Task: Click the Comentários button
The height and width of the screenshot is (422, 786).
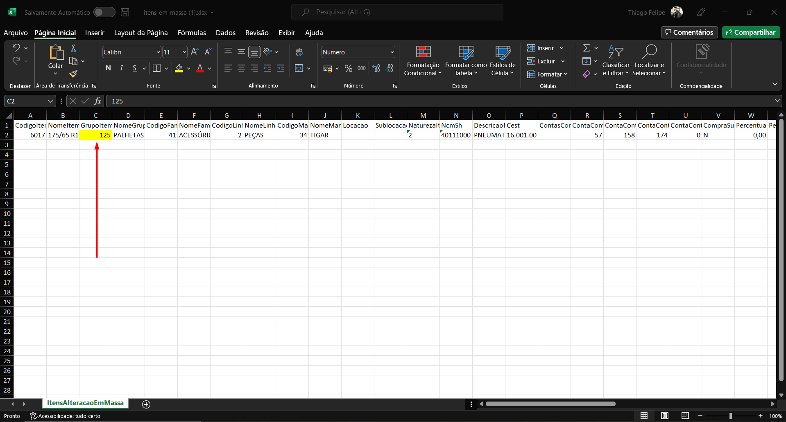Action: [x=689, y=32]
